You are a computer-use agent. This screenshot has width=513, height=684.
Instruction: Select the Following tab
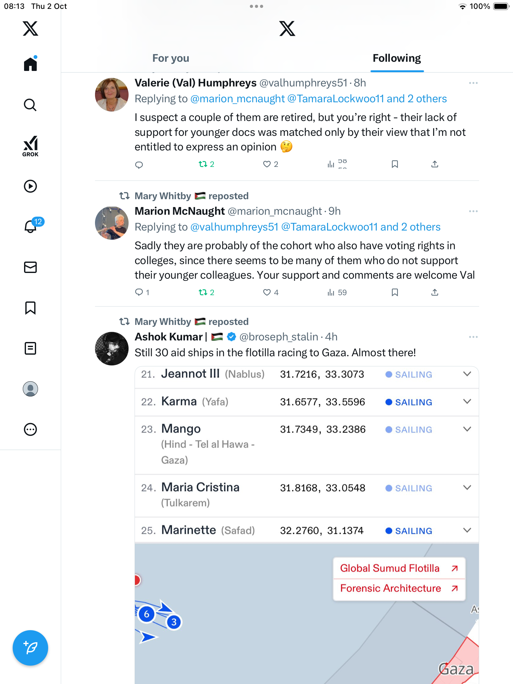396,58
